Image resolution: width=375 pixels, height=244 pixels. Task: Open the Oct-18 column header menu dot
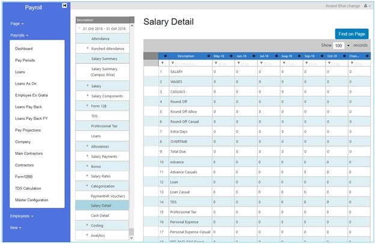344,56
